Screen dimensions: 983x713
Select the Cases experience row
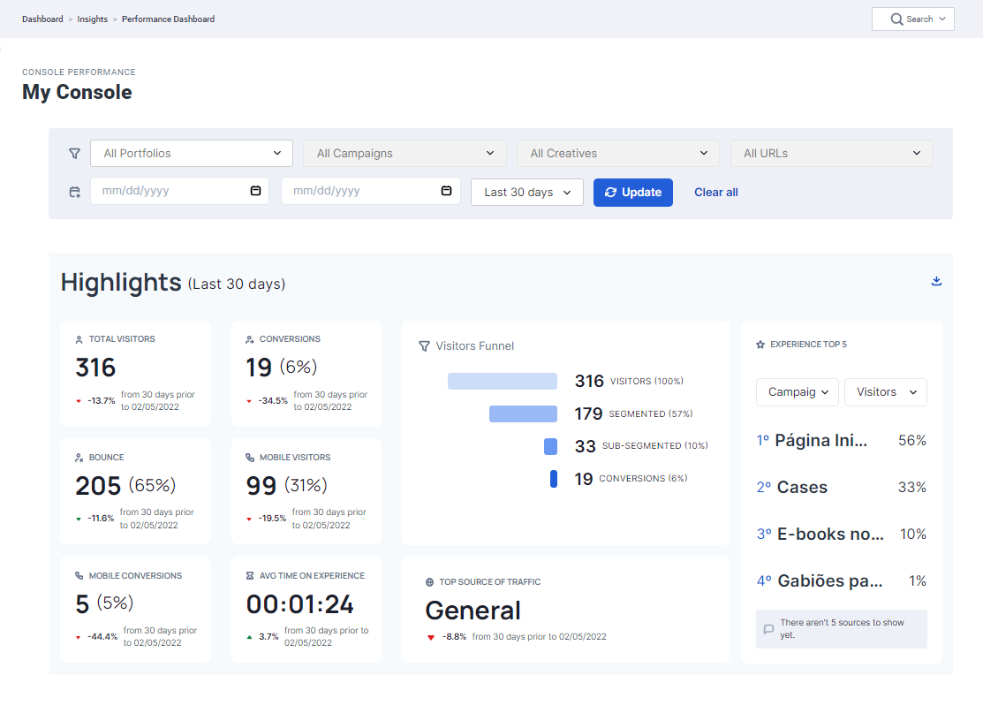(x=842, y=487)
